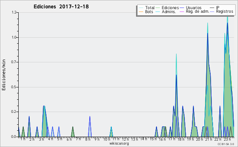Click the Usuarios legend label
The width and height of the screenshot is (238, 147).
pyautogui.click(x=194, y=8)
